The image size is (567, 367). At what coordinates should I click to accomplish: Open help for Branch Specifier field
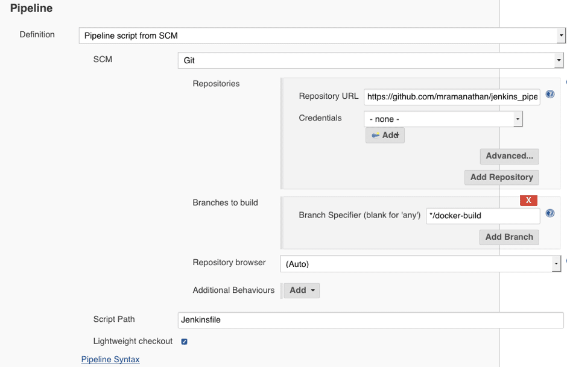(x=550, y=213)
